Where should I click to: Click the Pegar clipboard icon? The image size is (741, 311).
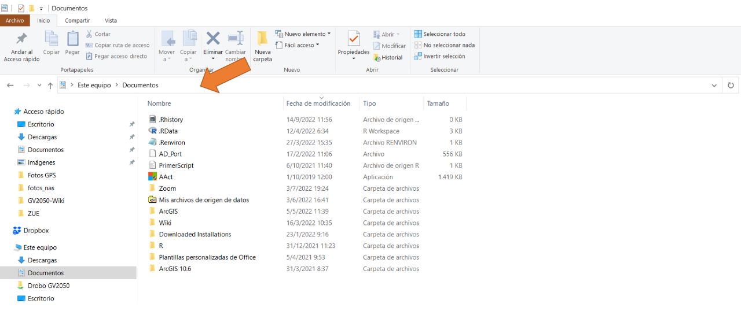point(72,39)
